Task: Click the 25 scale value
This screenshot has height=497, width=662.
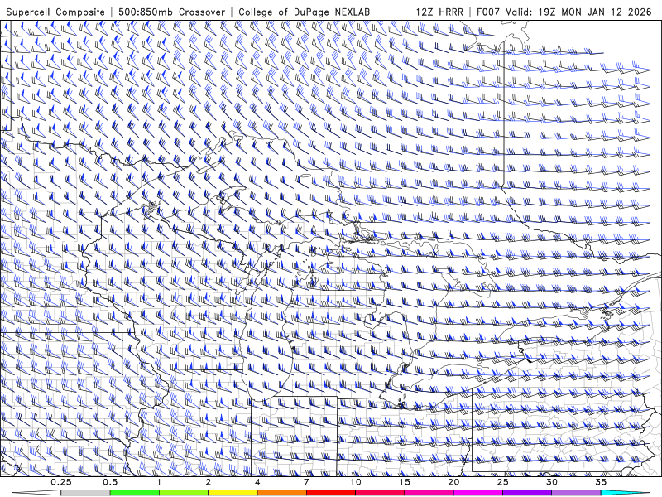Action: (x=502, y=482)
